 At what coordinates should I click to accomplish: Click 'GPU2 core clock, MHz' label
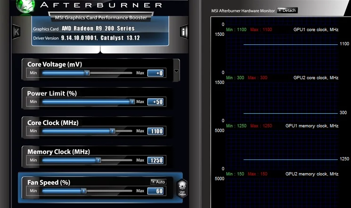(x=316, y=78)
